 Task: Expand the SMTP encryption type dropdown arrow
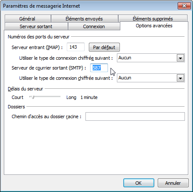(x=180, y=78)
